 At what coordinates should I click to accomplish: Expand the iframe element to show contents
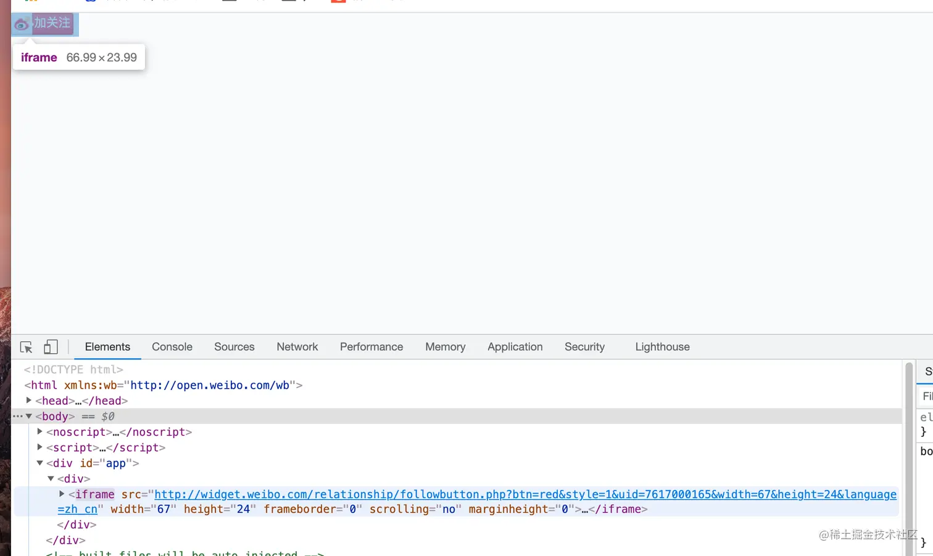point(61,494)
